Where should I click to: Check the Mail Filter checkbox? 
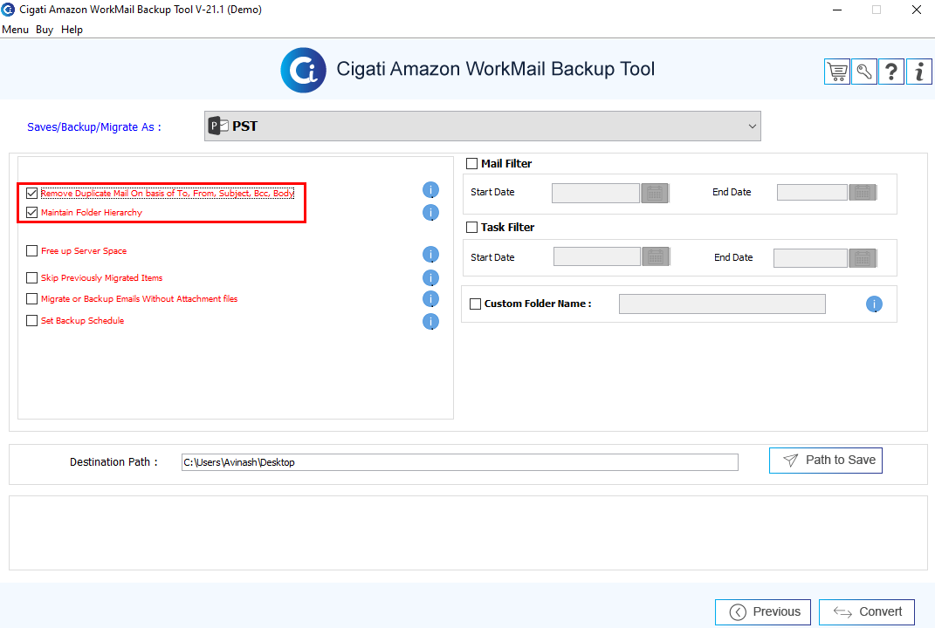pyautogui.click(x=471, y=163)
